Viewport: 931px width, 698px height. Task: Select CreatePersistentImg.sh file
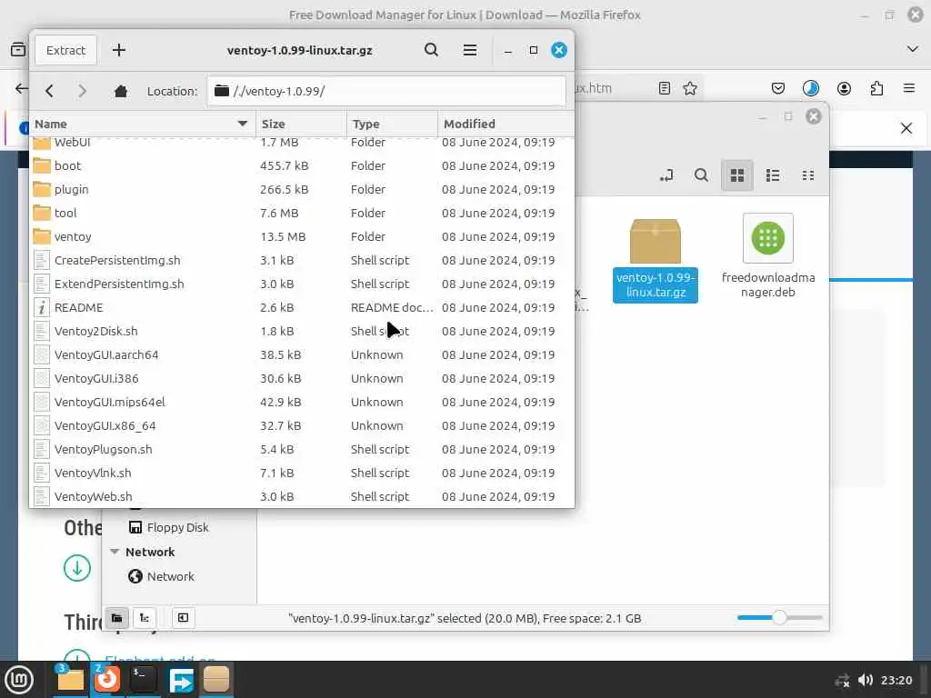click(x=302, y=261)
